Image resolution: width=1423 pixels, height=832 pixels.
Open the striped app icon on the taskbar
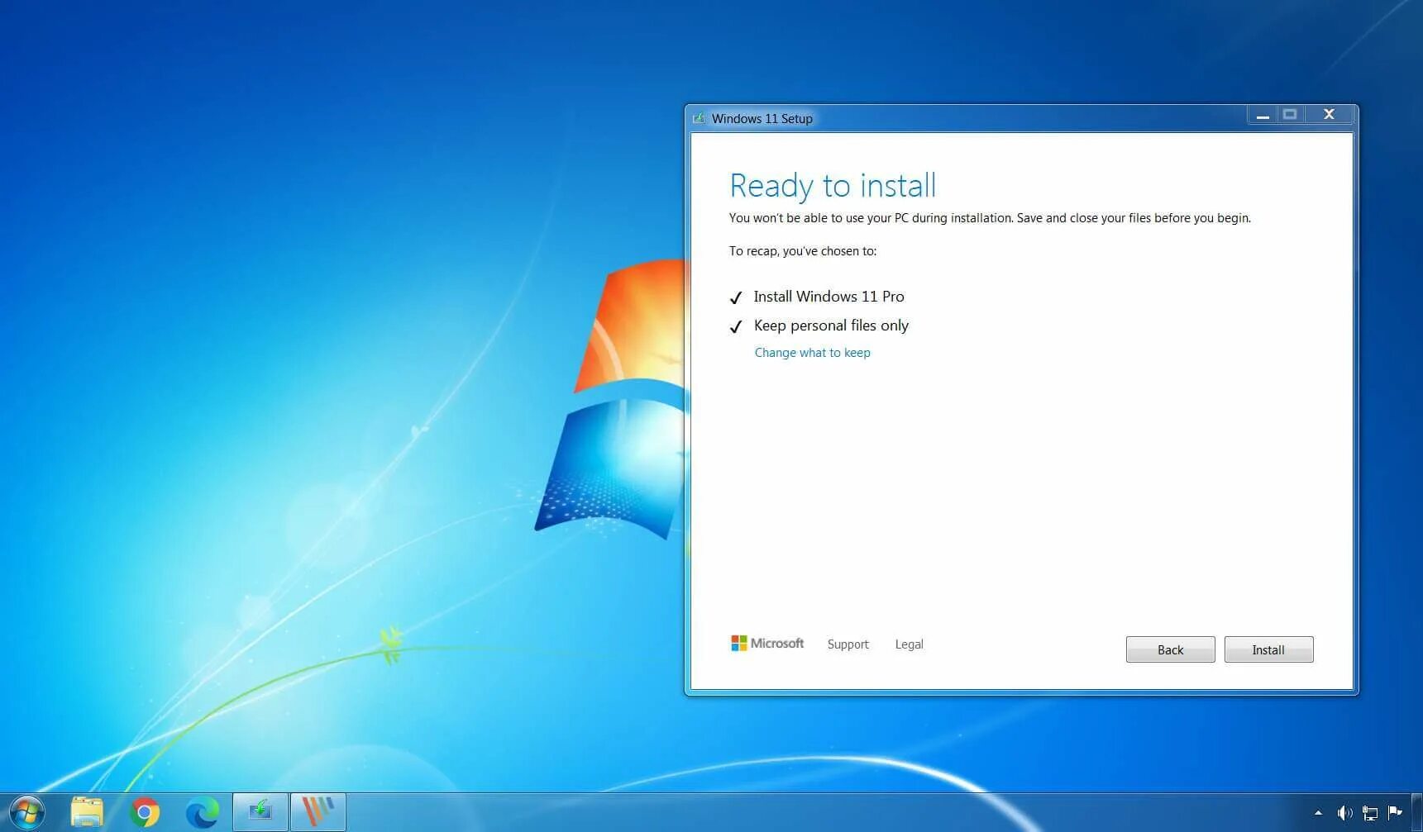tap(318, 812)
